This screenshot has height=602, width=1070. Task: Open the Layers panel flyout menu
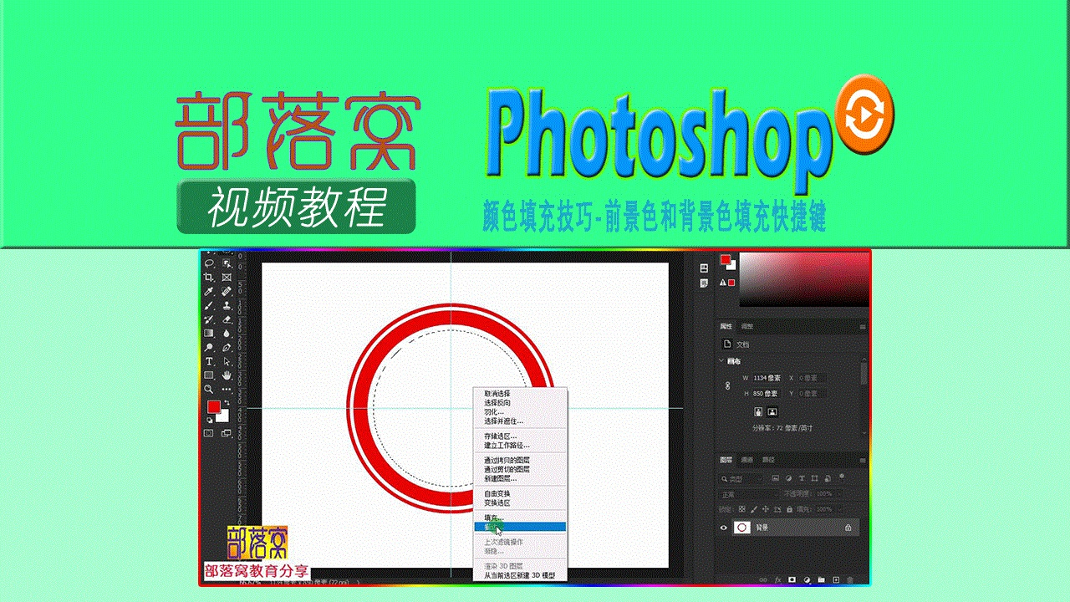(863, 460)
